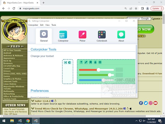Open the Colorpicker menu
Viewport: 165px width, 124px height.
point(33,25)
